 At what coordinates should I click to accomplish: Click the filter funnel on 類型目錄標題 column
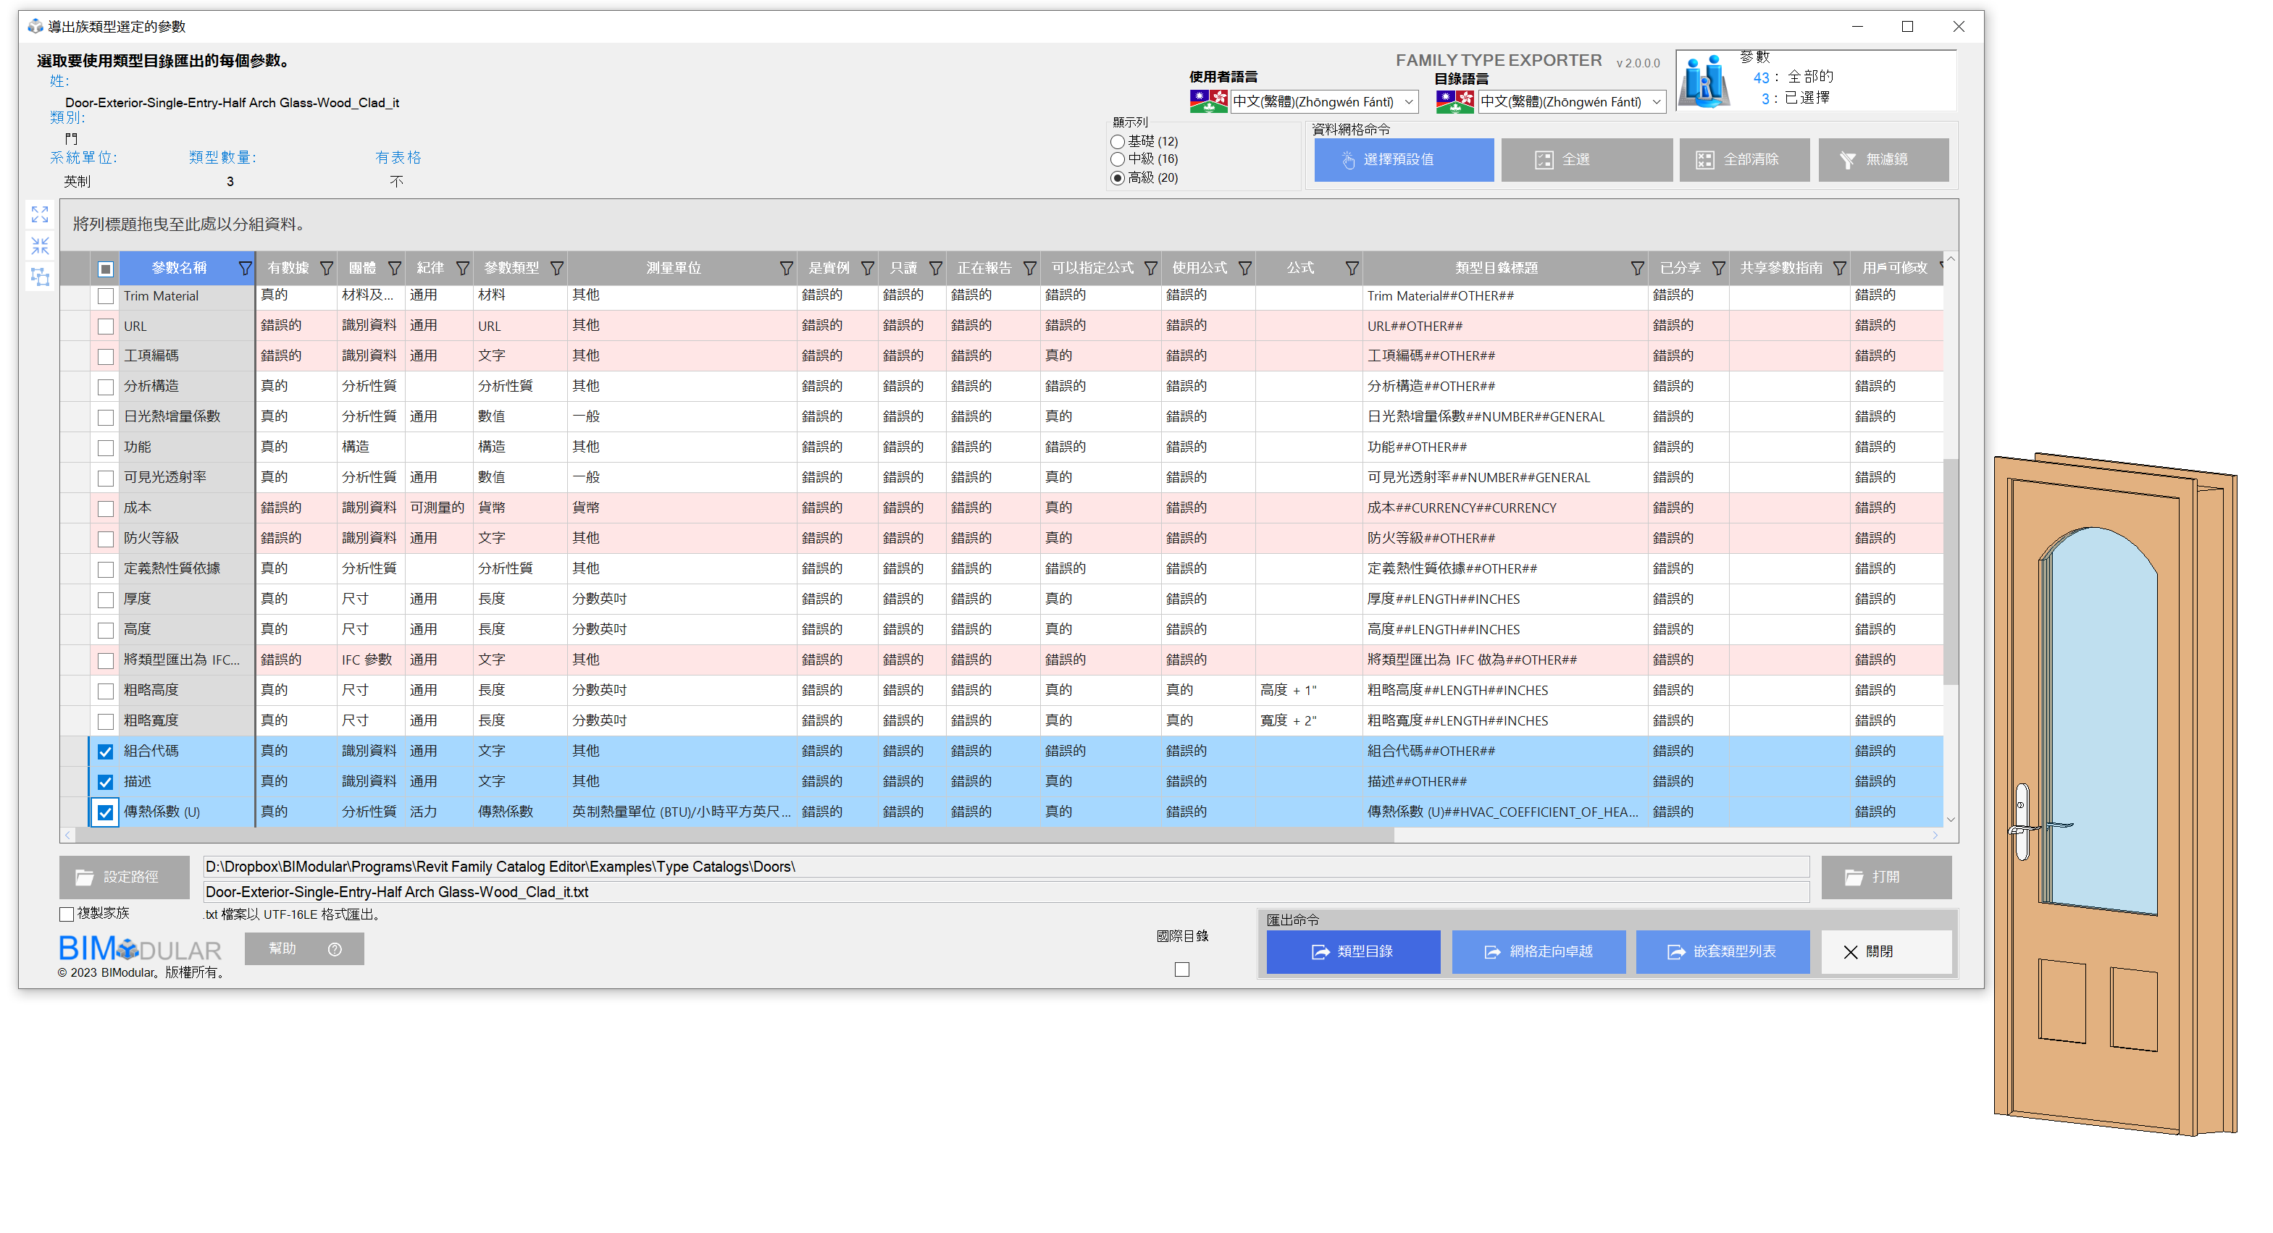(1637, 268)
